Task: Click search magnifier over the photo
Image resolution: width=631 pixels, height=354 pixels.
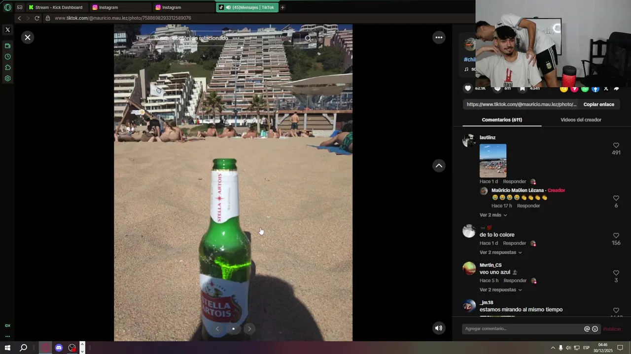Action: [308, 38]
